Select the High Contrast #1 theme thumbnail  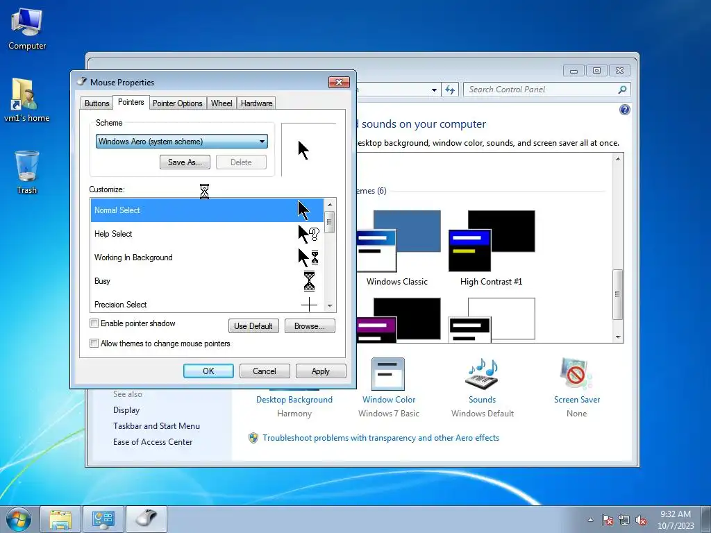(492, 241)
